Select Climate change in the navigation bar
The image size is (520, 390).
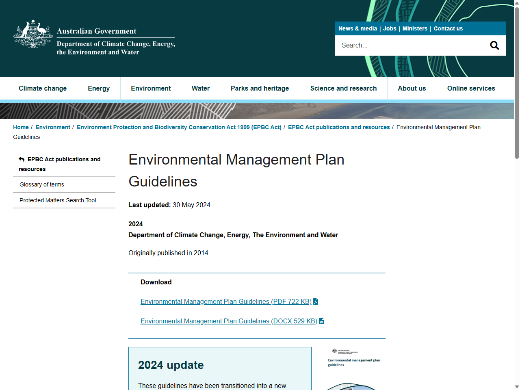(43, 88)
